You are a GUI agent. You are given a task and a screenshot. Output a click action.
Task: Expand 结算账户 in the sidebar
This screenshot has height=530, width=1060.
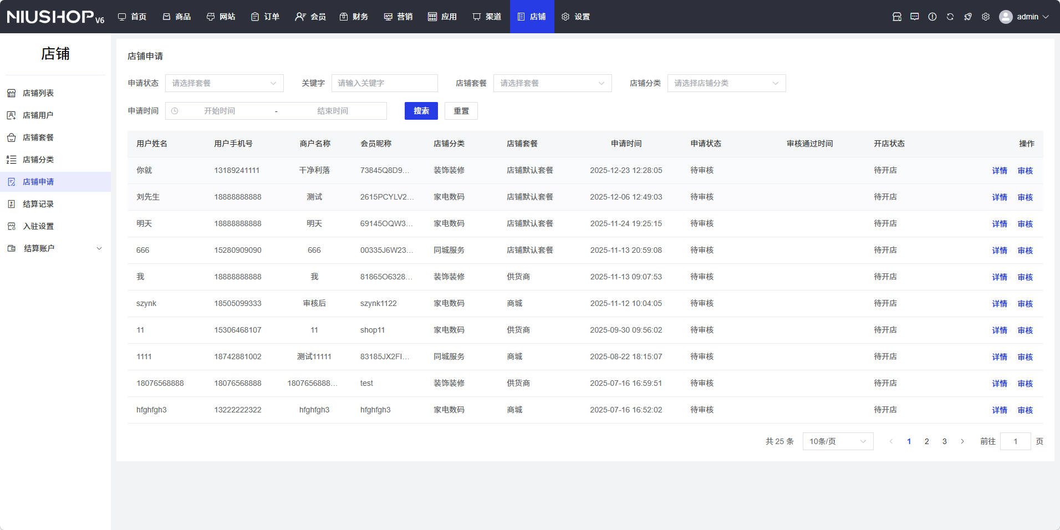(x=55, y=248)
